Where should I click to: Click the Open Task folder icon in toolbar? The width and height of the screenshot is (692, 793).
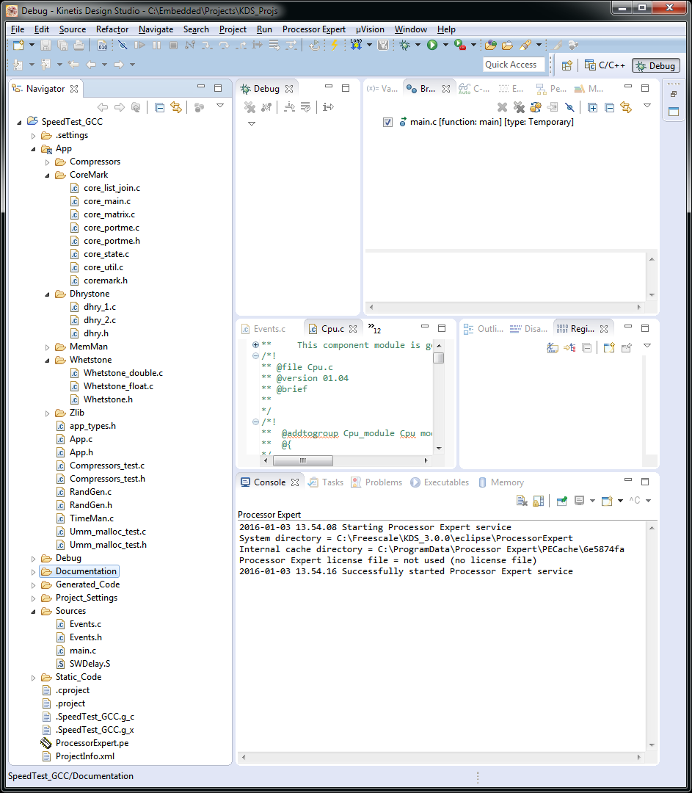(507, 45)
